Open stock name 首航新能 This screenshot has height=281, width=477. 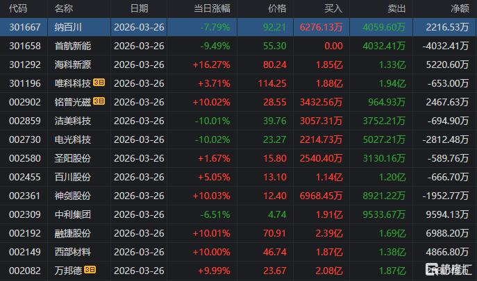coord(72,46)
